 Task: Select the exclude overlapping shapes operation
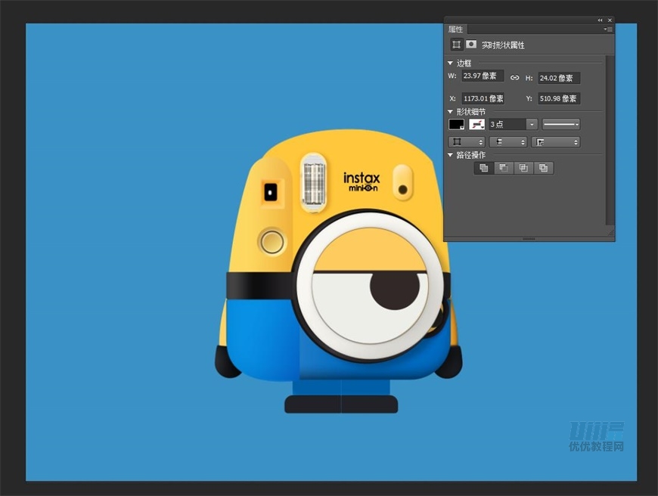543,168
